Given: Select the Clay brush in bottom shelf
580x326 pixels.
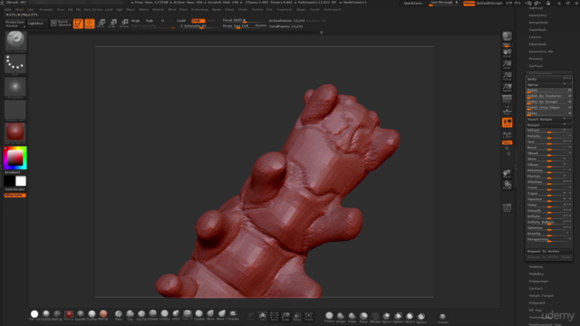Looking at the screenshot, I should click(130, 315).
